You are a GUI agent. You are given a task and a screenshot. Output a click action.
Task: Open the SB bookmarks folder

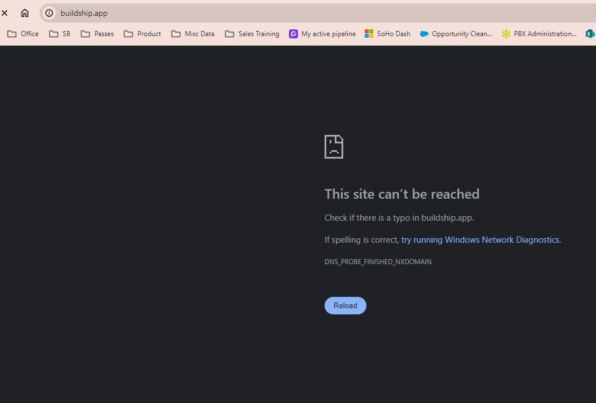(x=60, y=34)
